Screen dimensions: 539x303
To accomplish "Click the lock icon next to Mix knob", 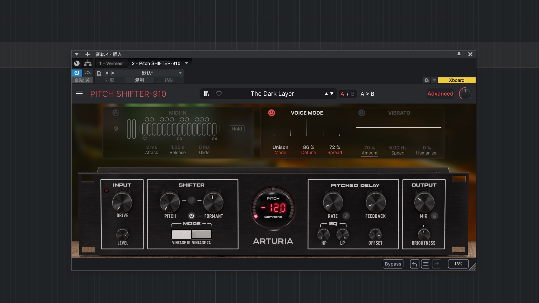I will 434,216.
